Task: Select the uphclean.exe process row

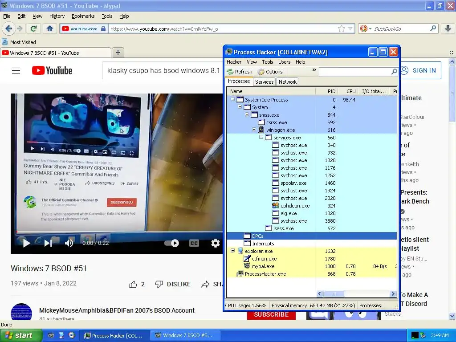Action: point(311,206)
